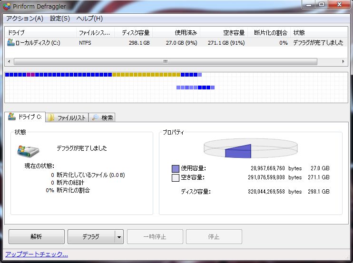Click the Windows drive icon on ドライブ C: tab
The image size is (353, 263).
click(12, 117)
